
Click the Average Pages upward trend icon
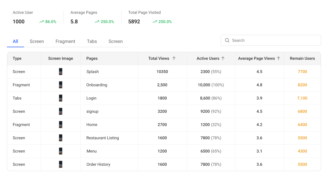click(x=97, y=22)
